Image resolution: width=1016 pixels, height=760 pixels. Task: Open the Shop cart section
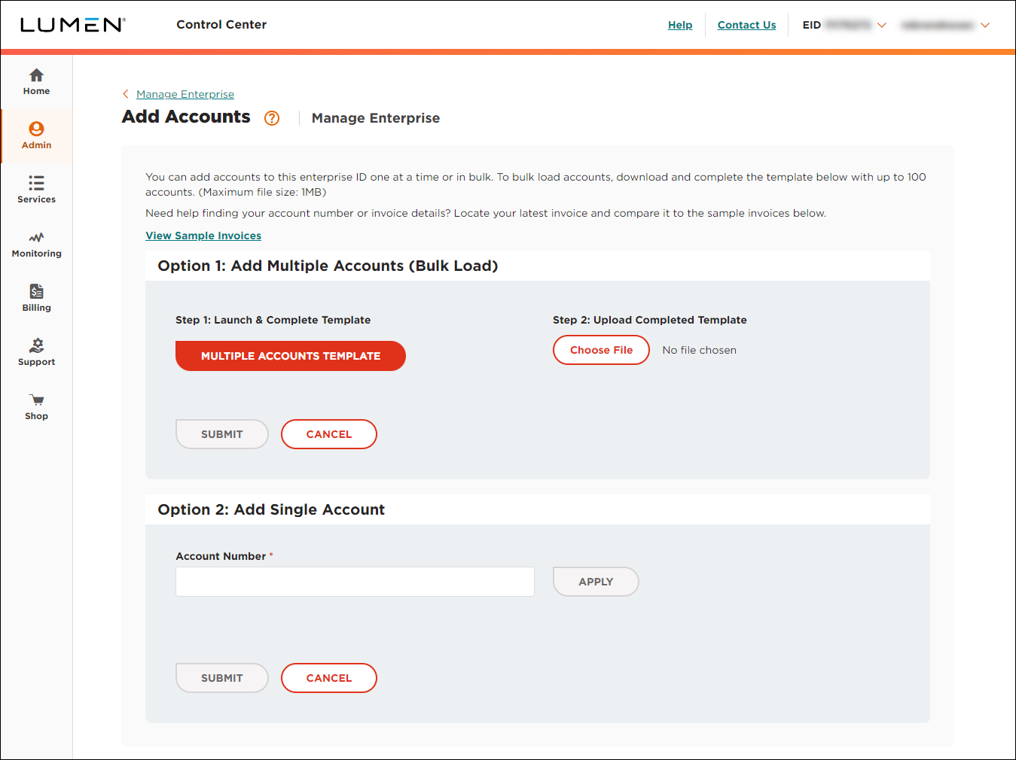(36, 407)
